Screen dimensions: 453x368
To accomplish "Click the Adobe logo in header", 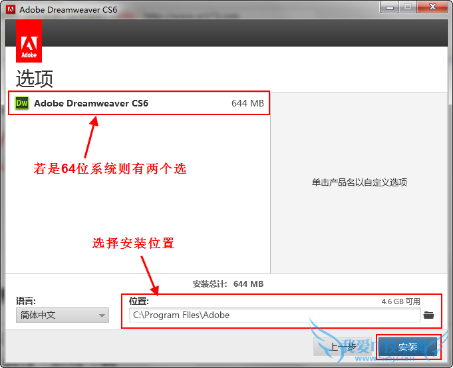I will (x=29, y=41).
